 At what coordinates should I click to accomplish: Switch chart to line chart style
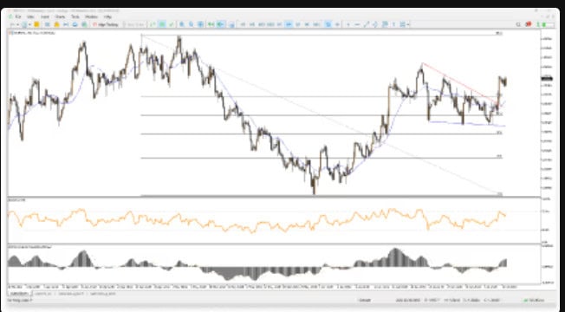172,24
